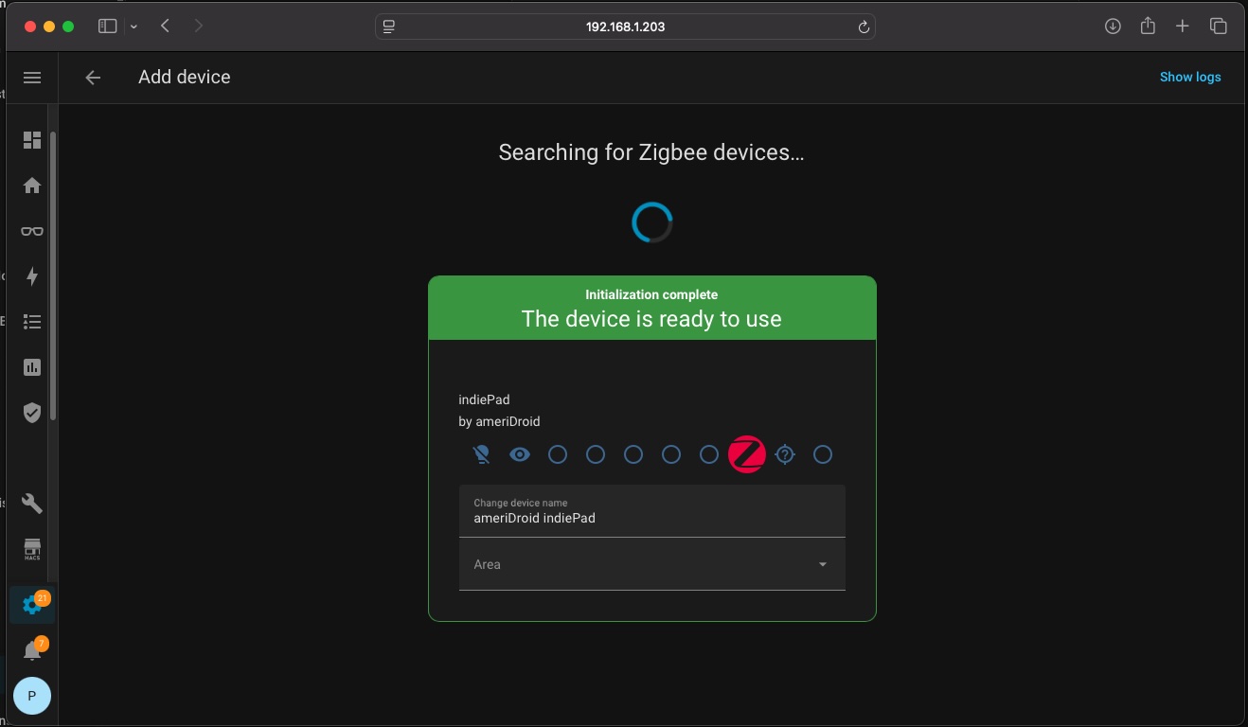Viewport: 1248px width, 727px height.
Task: Expand the Safari sidebar options chevron
Action: point(134,27)
